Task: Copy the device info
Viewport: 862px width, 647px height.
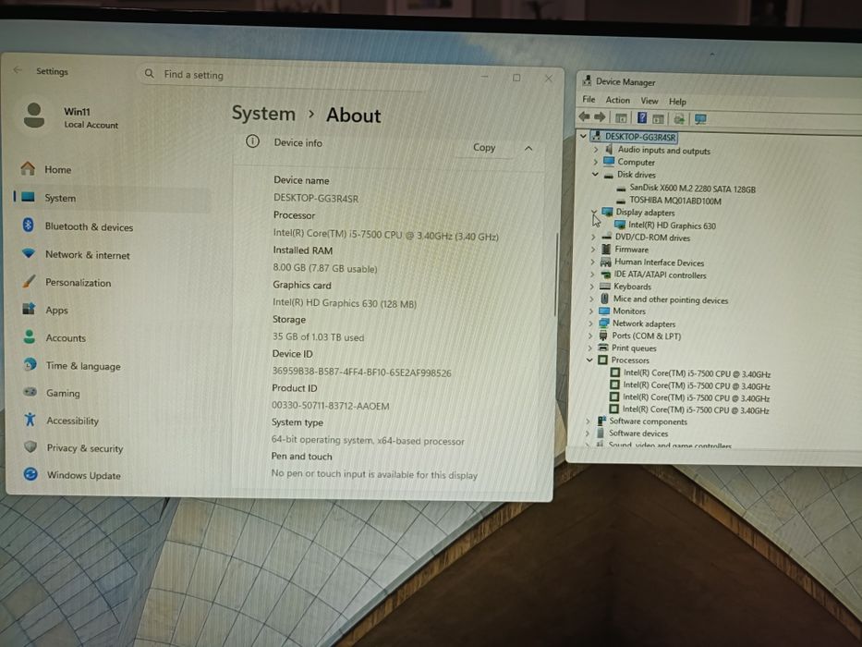Action: [484, 148]
